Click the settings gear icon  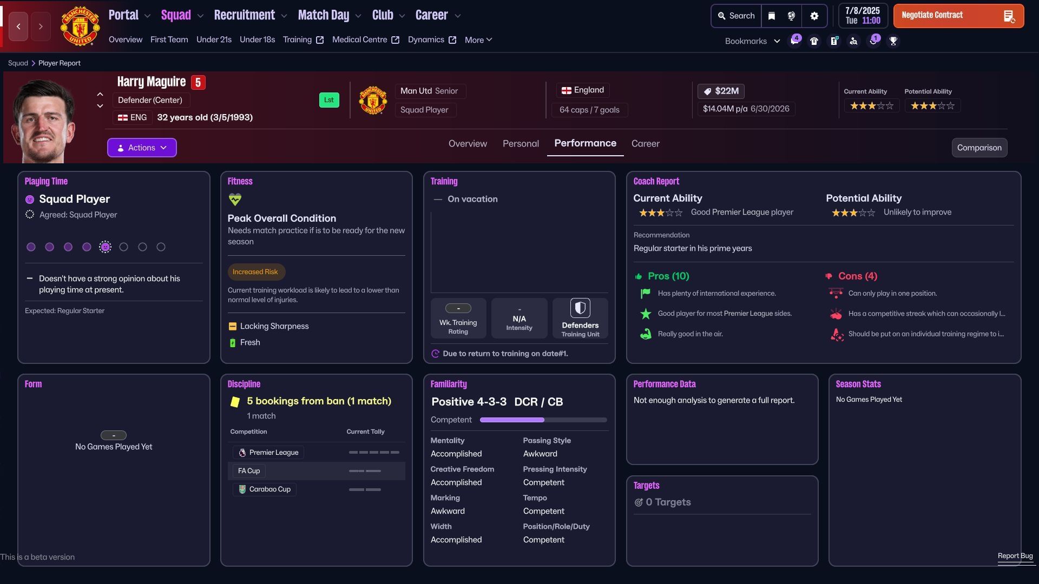(814, 16)
